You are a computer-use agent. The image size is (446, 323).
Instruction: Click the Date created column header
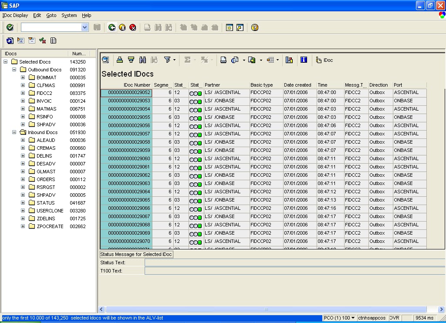[299, 85]
